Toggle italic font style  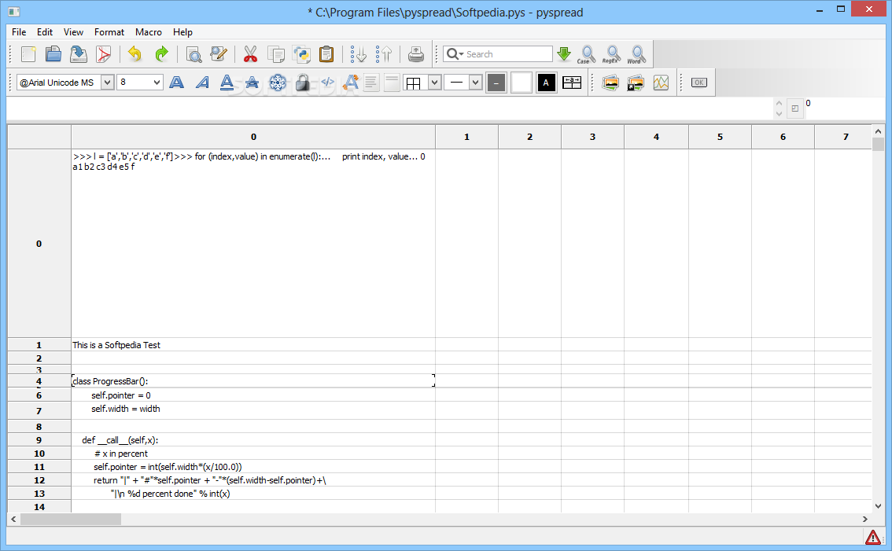(202, 83)
